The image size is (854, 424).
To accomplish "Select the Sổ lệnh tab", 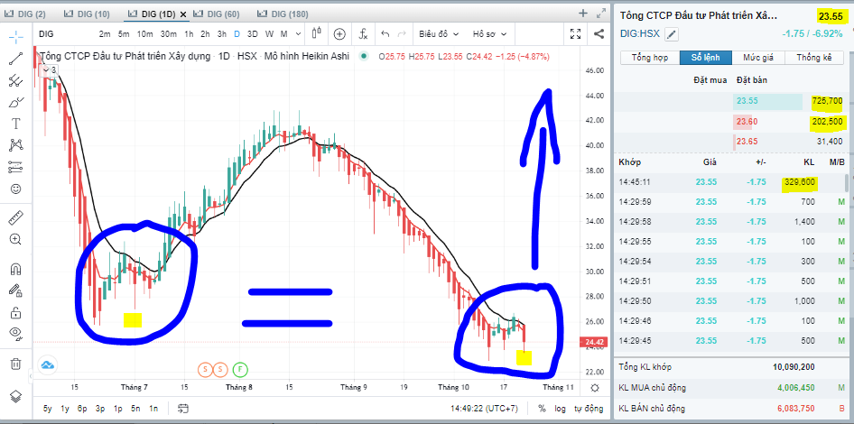I will click(705, 58).
